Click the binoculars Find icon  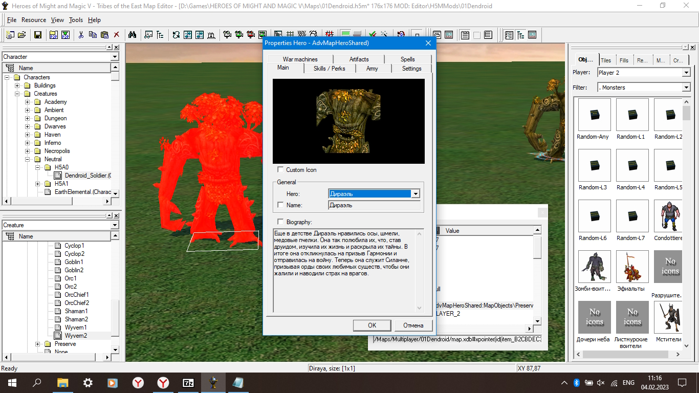coord(132,35)
